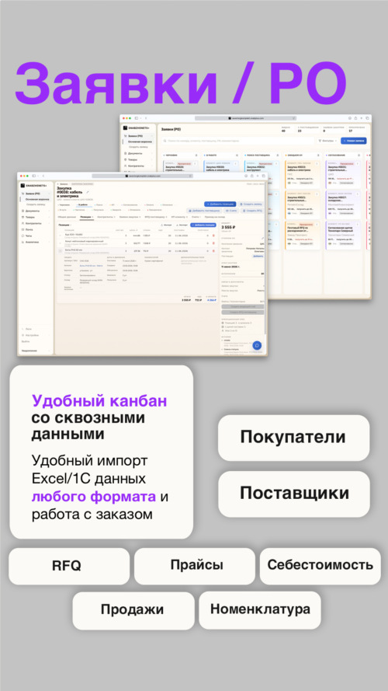The image size is (388, 691).
Task: Switch to Заявки закупки tab
Action: (x=130, y=217)
